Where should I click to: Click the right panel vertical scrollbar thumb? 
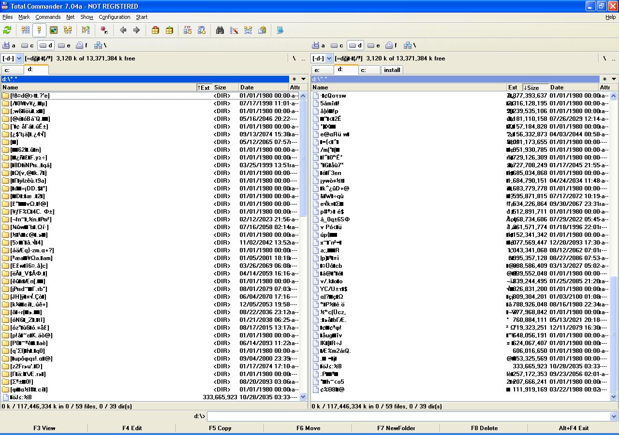[614, 334]
